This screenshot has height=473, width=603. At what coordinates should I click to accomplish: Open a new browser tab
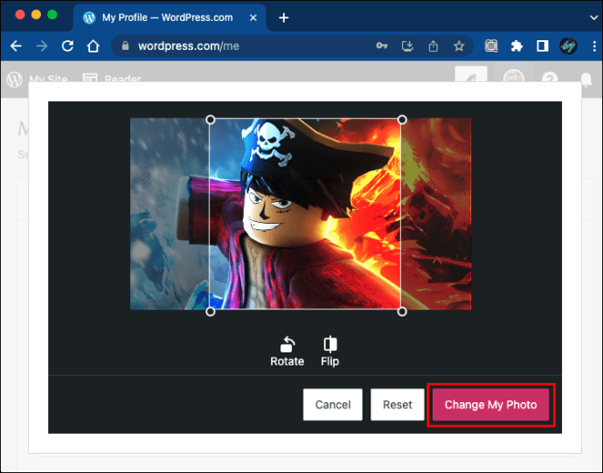pos(283,17)
